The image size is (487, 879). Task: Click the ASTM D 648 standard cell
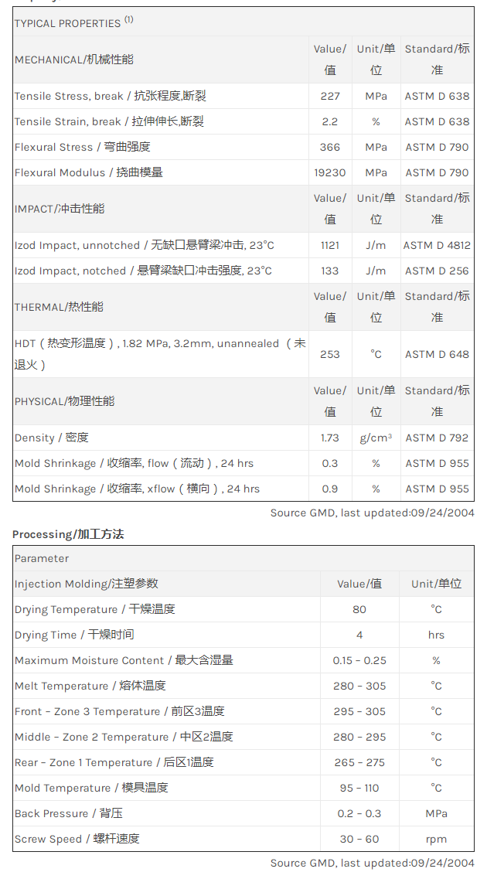tap(437, 354)
